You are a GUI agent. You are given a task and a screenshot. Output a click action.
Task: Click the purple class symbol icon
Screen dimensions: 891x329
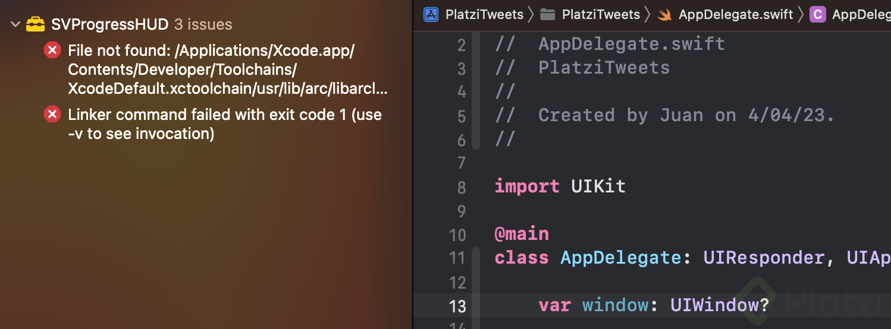(818, 14)
